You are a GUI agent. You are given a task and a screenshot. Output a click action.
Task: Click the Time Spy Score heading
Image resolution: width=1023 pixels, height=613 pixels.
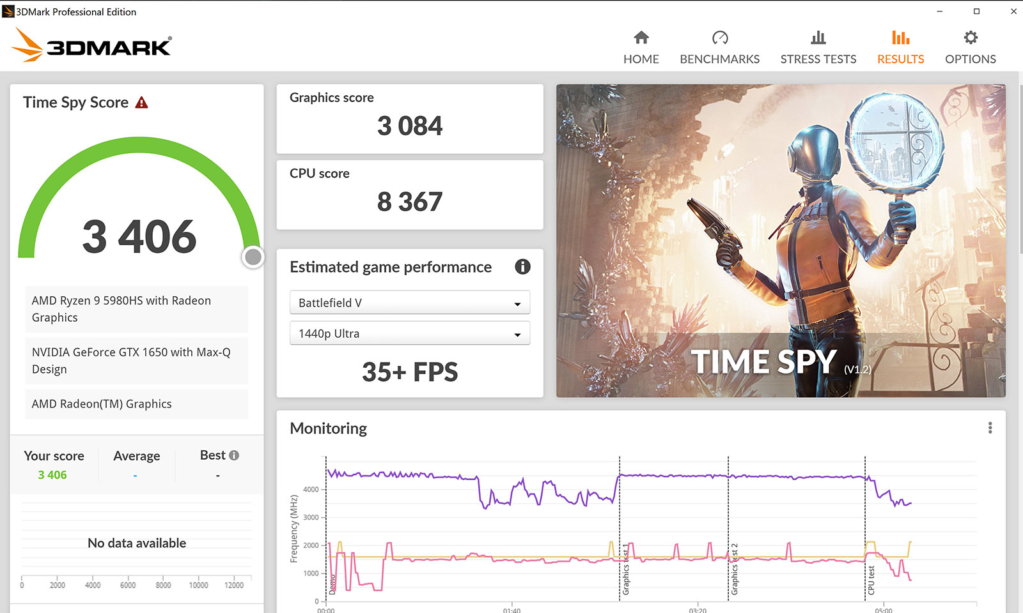click(76, 103)
